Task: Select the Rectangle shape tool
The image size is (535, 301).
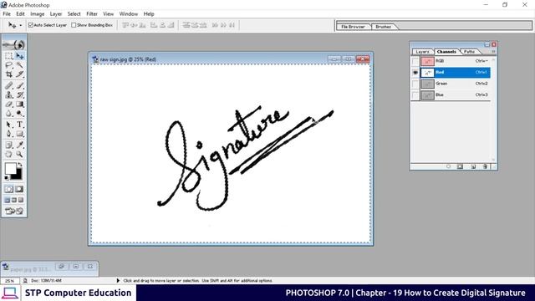Action: [x=20, y=134]
